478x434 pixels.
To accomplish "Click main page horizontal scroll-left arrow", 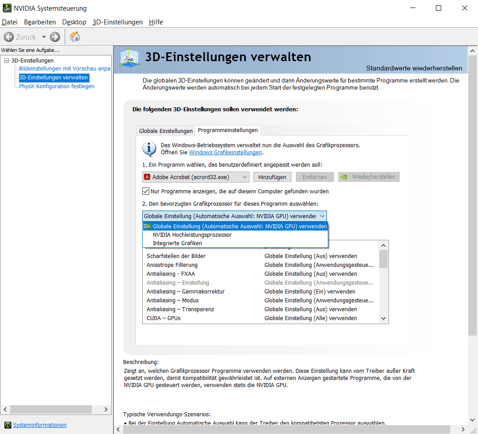I will (118, 430).
